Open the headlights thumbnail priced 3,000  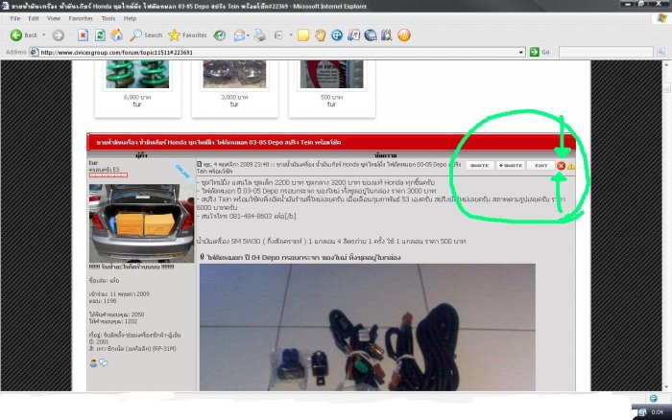(x=234, y=74)
